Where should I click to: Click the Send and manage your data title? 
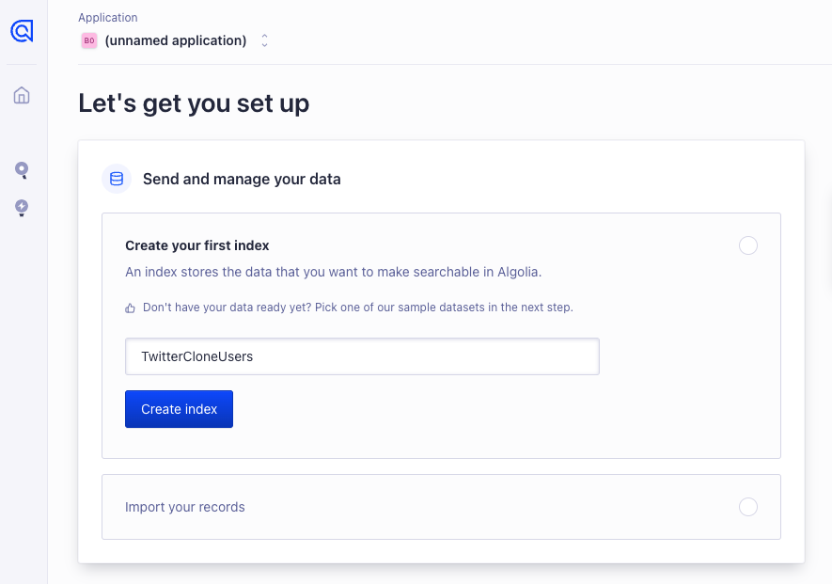(242, 179)
